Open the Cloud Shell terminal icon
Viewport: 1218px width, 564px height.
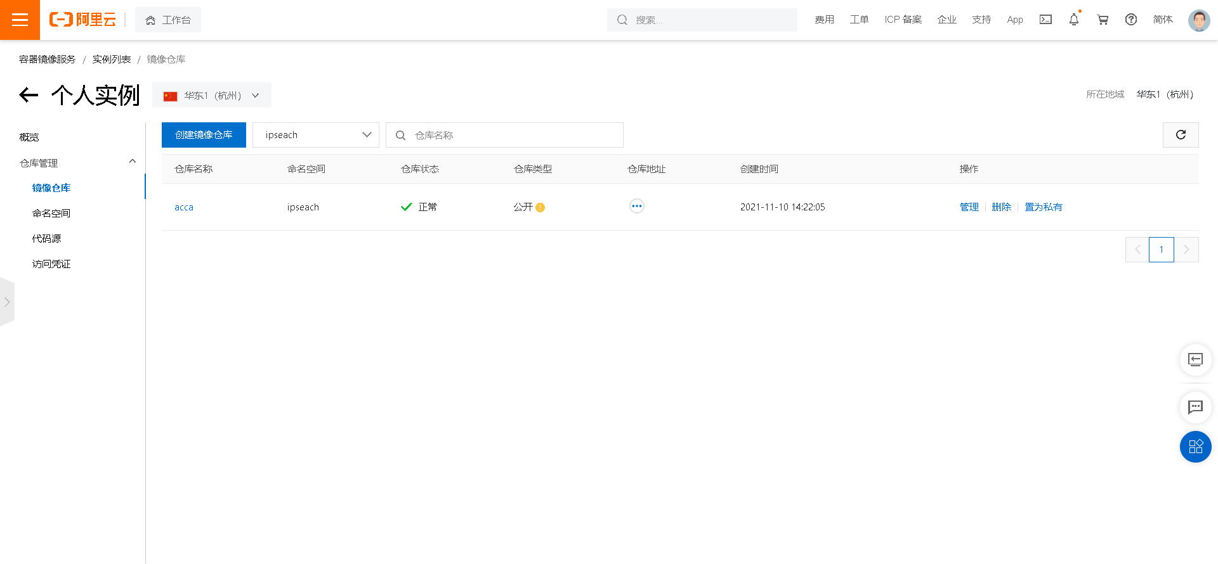1045,20
